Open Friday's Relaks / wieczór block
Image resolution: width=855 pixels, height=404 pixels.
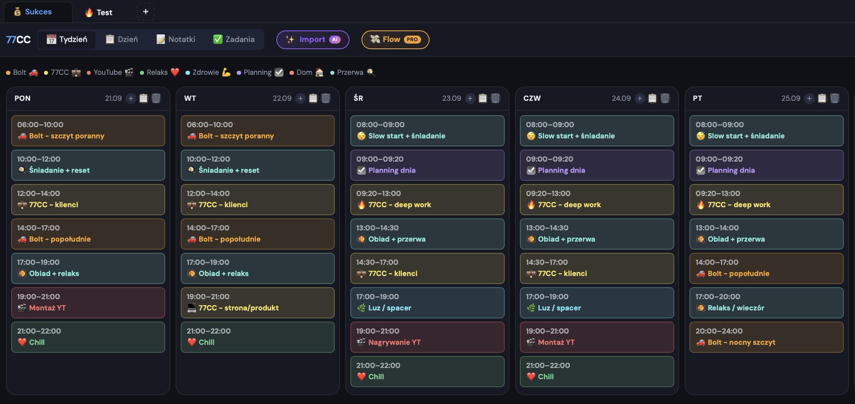click(x=766, y=303)
